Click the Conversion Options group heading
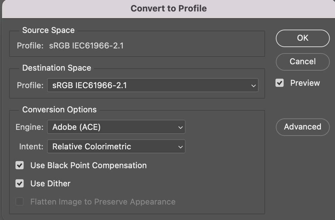This screenshot has height=220, width=335. click(x=59, y=110)
